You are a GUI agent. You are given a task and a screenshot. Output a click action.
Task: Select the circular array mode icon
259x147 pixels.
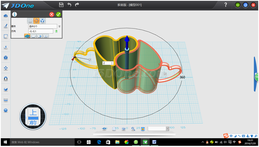[36, 21]
